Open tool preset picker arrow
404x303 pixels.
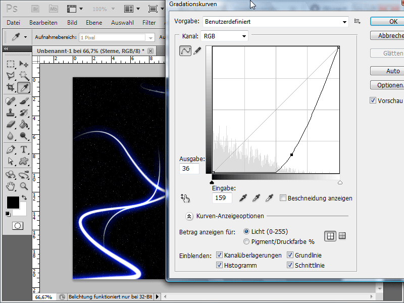tap(25, 37)
